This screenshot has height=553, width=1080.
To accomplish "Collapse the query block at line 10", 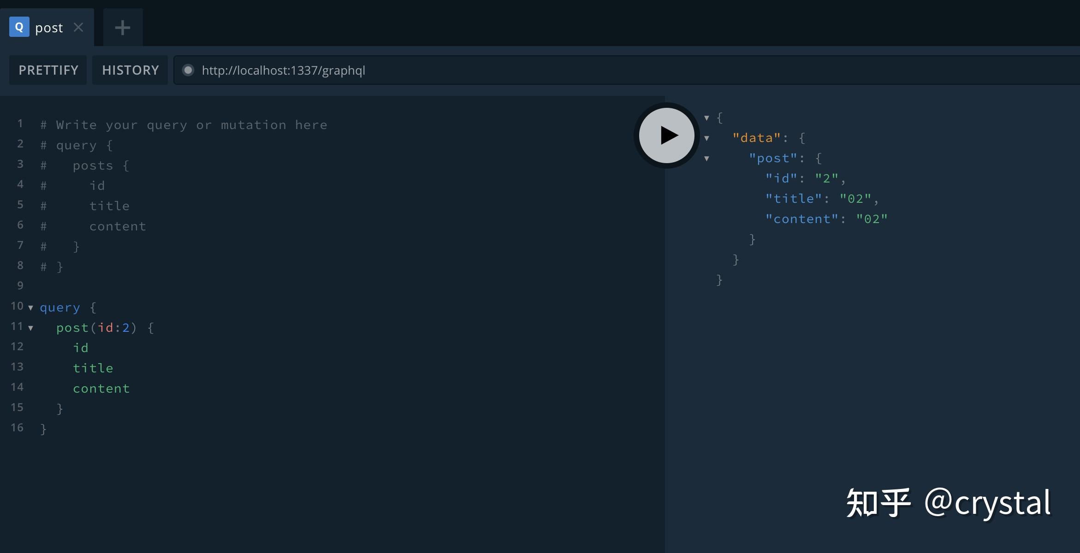I will click(x=31, y=308).
